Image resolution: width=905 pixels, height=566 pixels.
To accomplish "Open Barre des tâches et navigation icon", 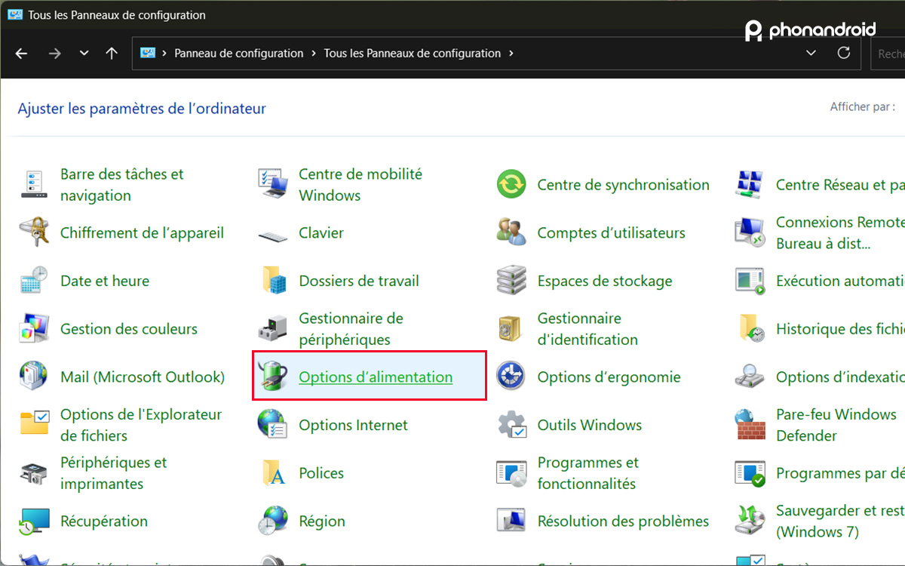I will pyautogui.click(x=35, y=185).
